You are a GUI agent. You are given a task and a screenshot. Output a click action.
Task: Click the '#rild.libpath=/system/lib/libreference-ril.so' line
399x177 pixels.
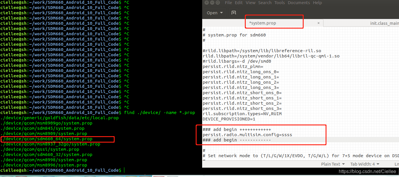262,51
